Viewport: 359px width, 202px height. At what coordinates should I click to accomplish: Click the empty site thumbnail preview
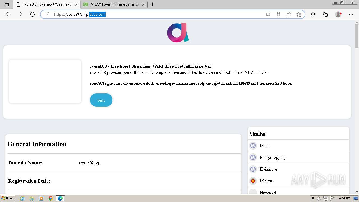click(45, 81)
